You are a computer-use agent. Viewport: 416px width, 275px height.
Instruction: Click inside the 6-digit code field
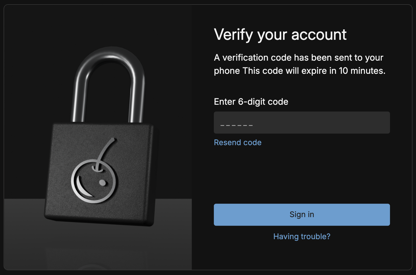pyautogui.click(x=302, y=122)
